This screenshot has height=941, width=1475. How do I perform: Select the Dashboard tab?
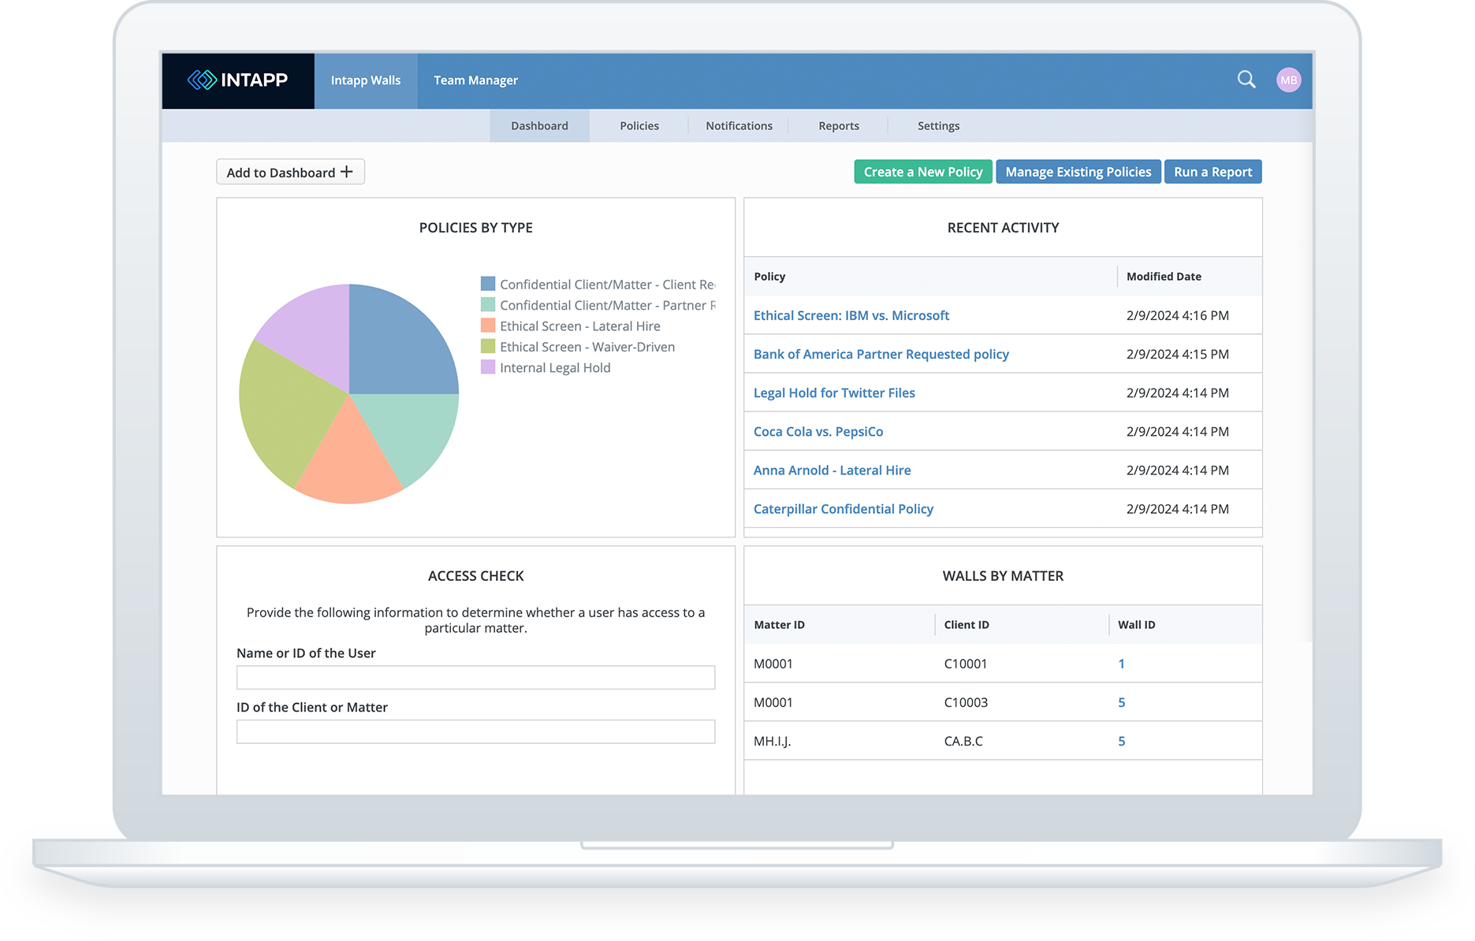(x=539, y=125)
